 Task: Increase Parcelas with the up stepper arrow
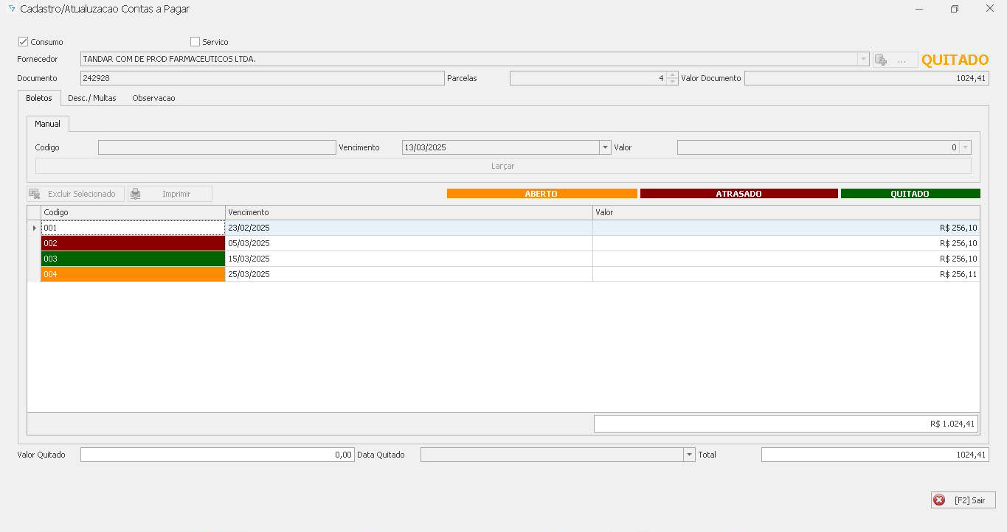point(672,74)
